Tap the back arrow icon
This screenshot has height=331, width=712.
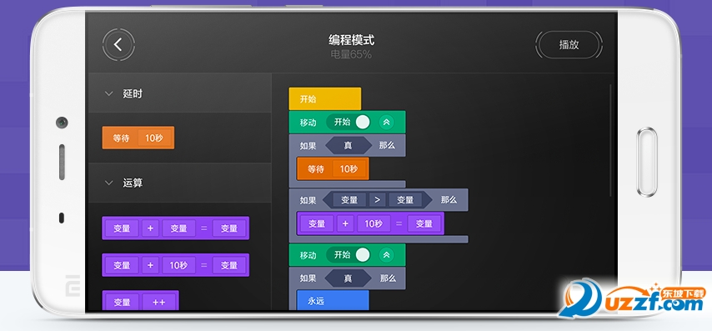[x=118, y=44]
